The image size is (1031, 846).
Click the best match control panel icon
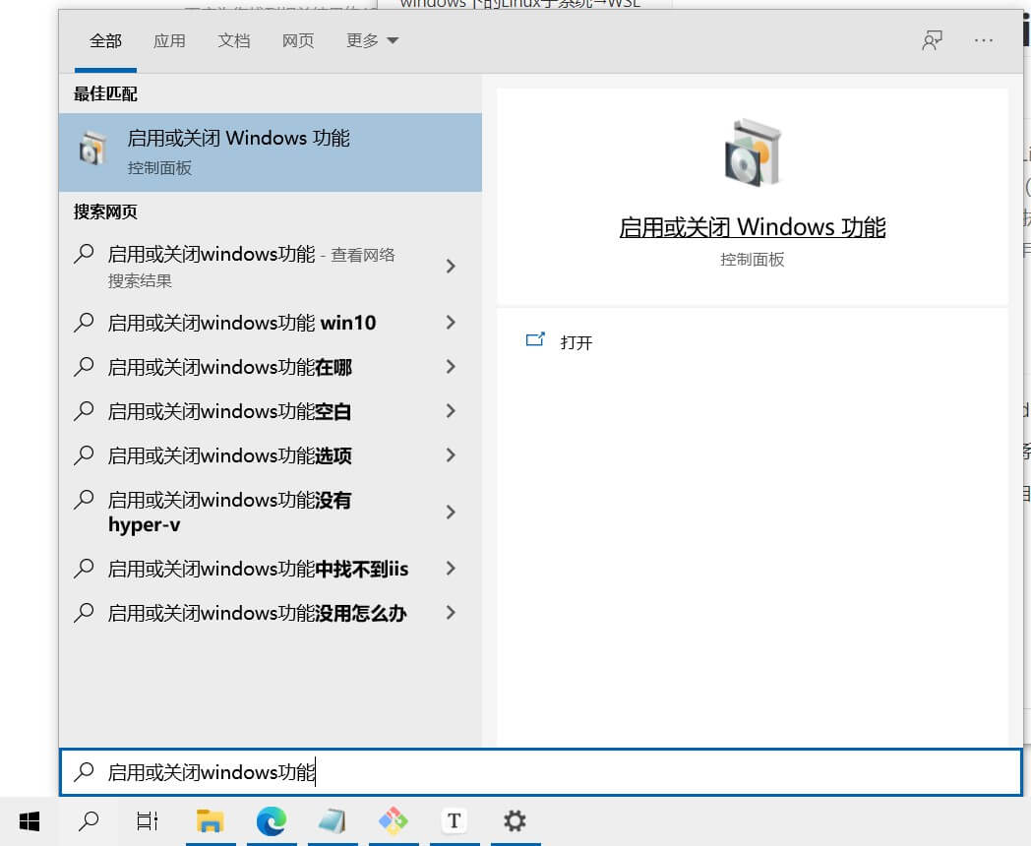pos(92,149)
